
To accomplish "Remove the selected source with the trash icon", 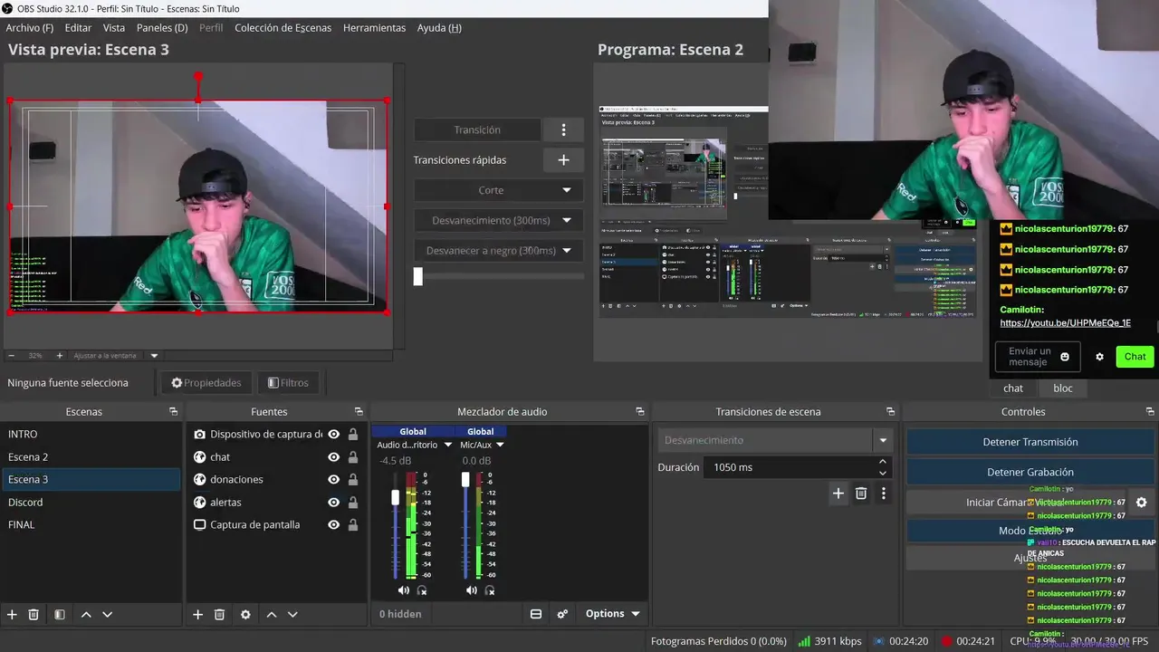I will (219, 614).
